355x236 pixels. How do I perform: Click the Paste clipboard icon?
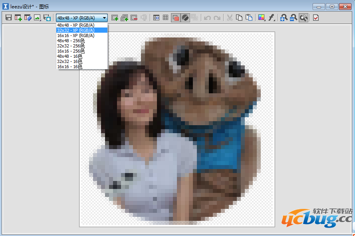click(x=249, y=18)
